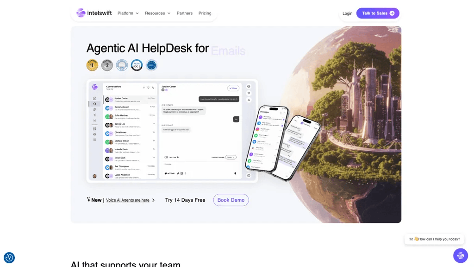Open the purple chat widget bubble
This screenshot has height=267, width=474.
(x=461, y=255)
